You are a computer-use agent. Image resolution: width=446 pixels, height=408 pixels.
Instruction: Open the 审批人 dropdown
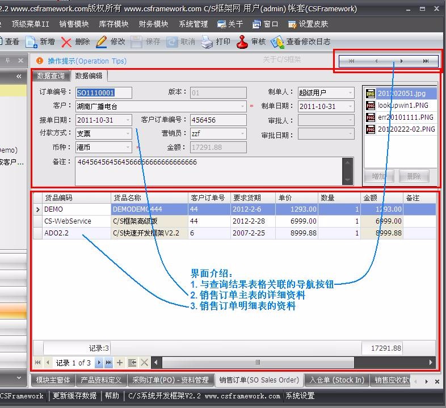pos(351,120)
